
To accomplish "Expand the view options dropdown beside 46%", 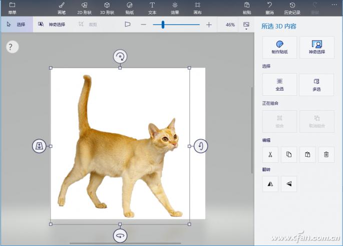I will click(246, 25).
